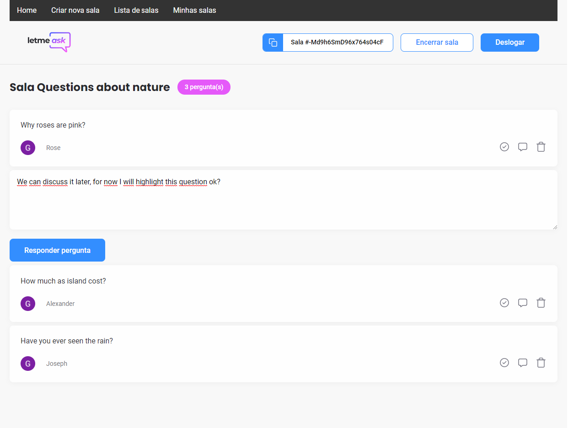This screenshot has height=428, width=568.
Task: Go to "Criar nova sala"
Action: coord(75,10)
